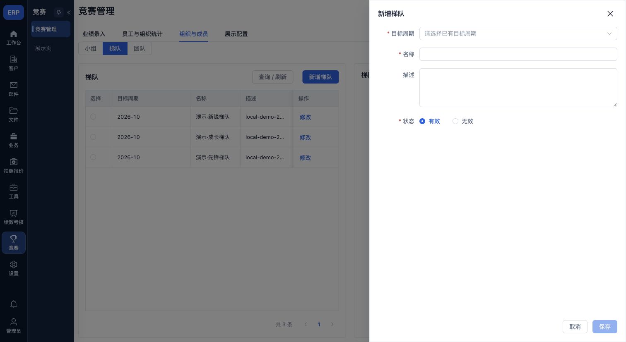Select the 有效 status radio
Screen dimensions: 626x342
[422, 121]
